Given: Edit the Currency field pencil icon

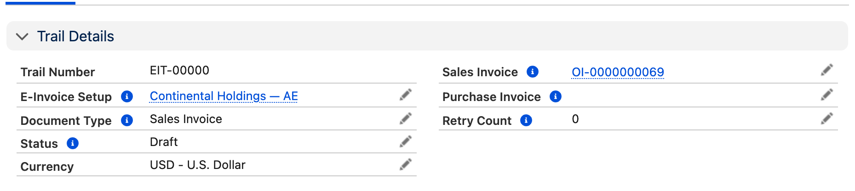Looking at the screenshot, I should coord(406,165).
